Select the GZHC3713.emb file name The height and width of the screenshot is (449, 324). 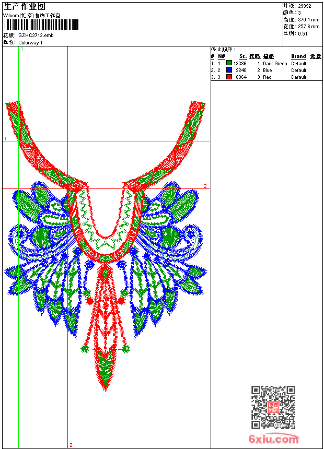(x=36, y=36)
